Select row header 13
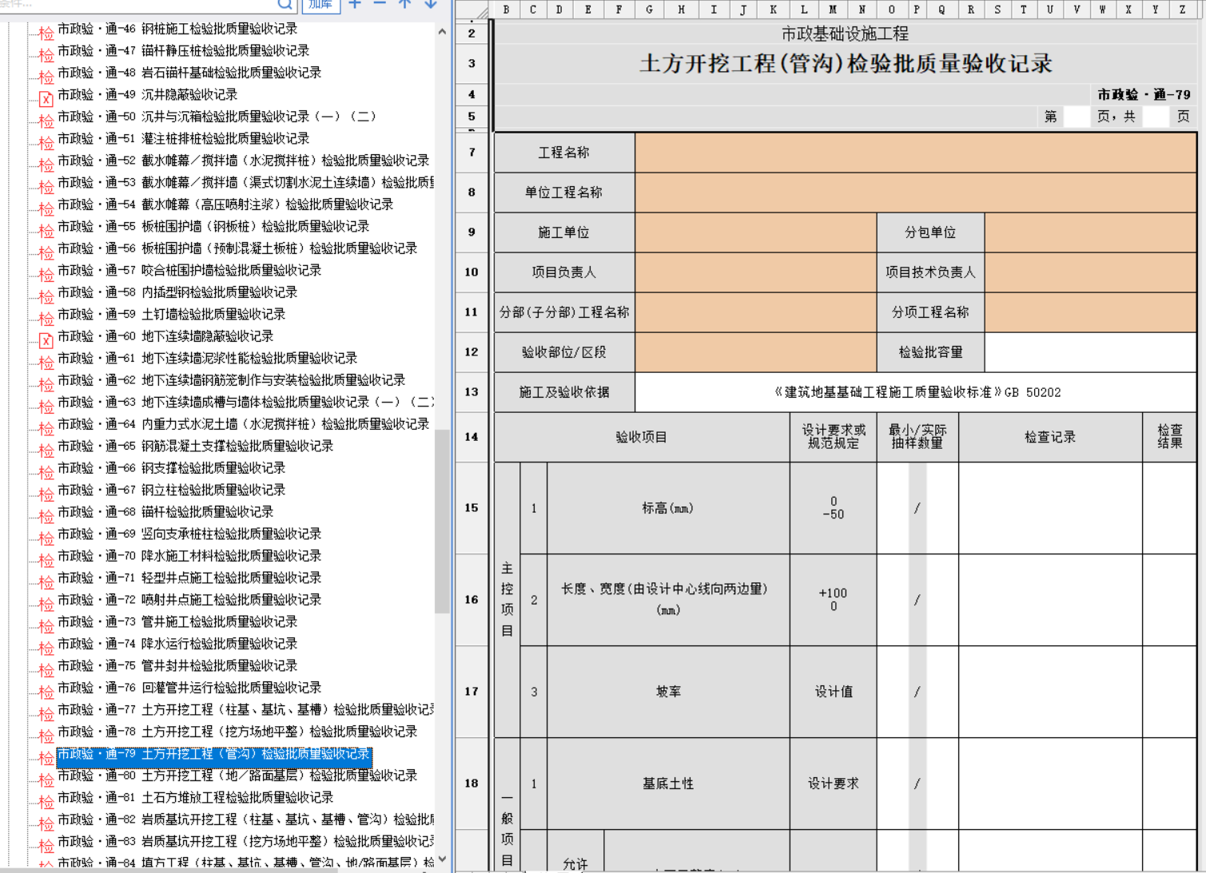1206x873 pixels. pos(472,392)
